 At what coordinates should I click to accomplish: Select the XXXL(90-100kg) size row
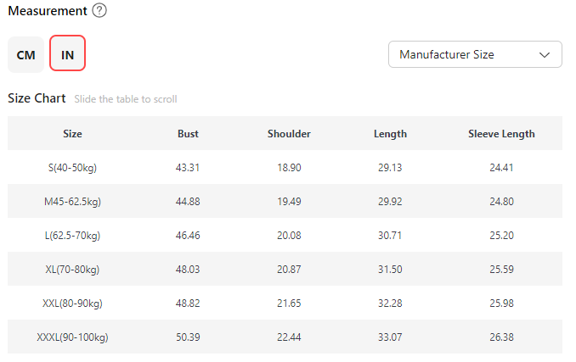click(x=73, y=337)
